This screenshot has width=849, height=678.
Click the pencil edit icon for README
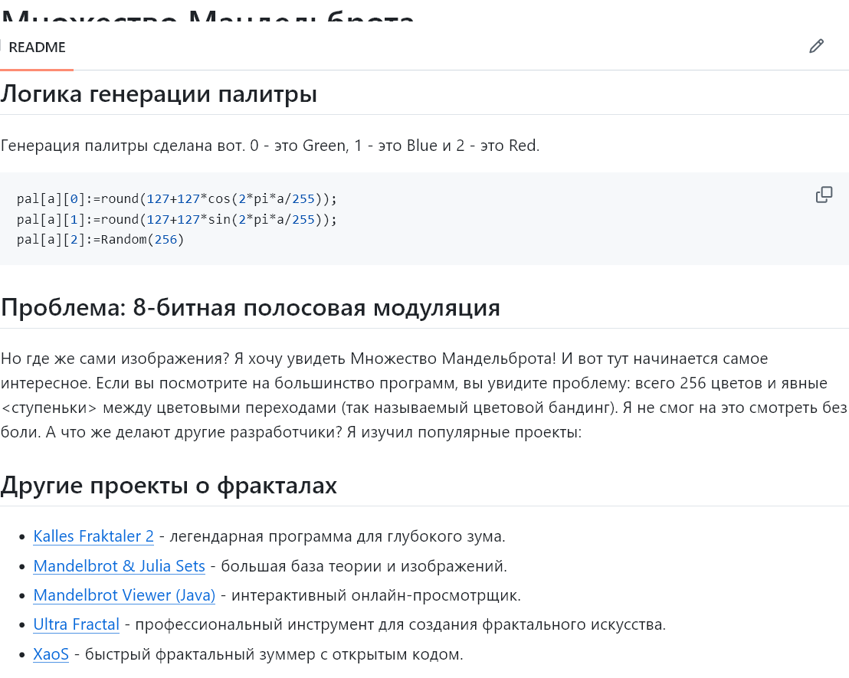tap(816, 46)
